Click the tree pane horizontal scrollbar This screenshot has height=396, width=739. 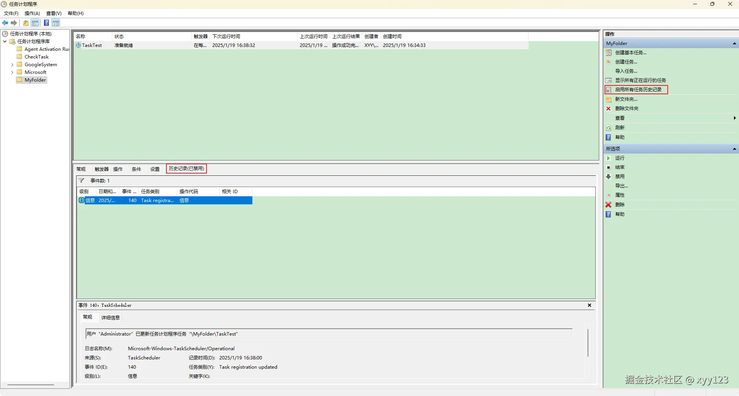coord(31,384)
